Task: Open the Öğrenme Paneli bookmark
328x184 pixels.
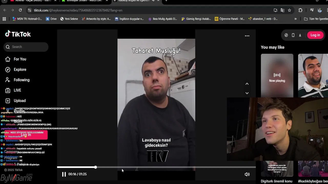Action: (230, 19)
